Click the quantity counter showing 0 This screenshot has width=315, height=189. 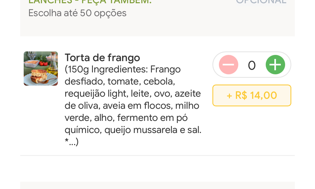[x=252, y=65]
